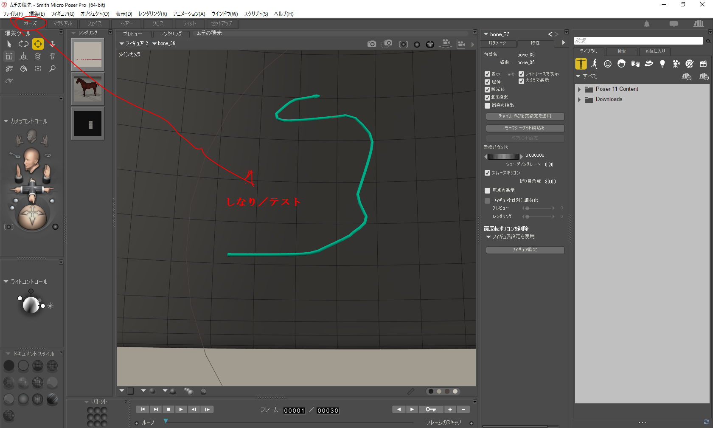Viewport: 713px width, 428px height.
Task: Uncheck the スムーズポリゴン checkbox
Action: point(487,173)
